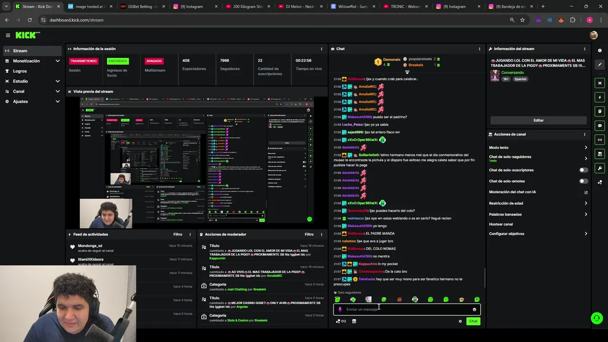
Task: Reload the page in the browser
Action: [29, 20]
